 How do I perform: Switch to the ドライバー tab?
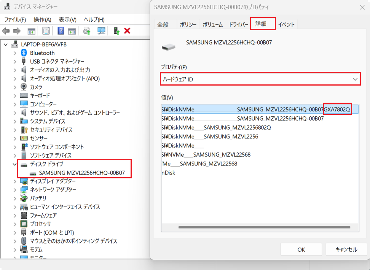coord(238,25)
